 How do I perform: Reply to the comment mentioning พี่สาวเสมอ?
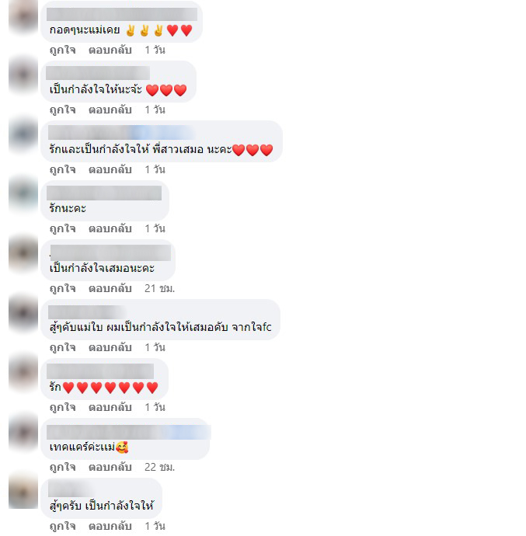(x=110, y=169)
